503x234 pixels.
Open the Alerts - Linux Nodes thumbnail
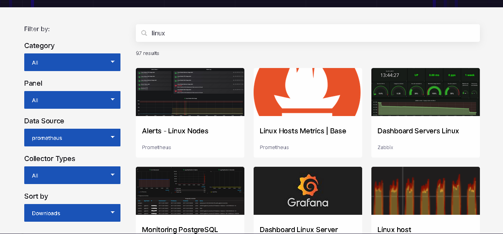point(190,92)
